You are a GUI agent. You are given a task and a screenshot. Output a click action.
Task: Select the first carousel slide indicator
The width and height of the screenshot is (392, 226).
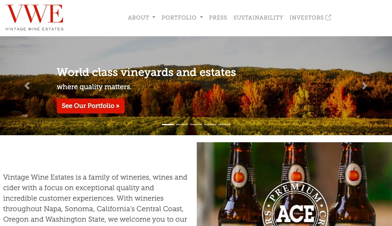coord(168,124)
